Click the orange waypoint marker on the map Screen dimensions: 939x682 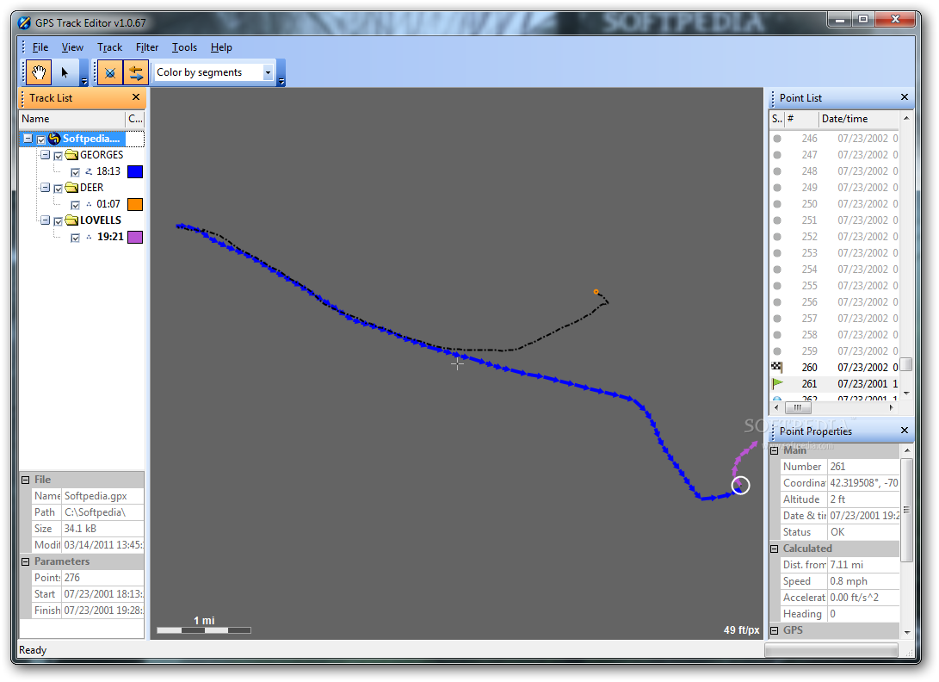pyautogui.click(x=596, y=292)
